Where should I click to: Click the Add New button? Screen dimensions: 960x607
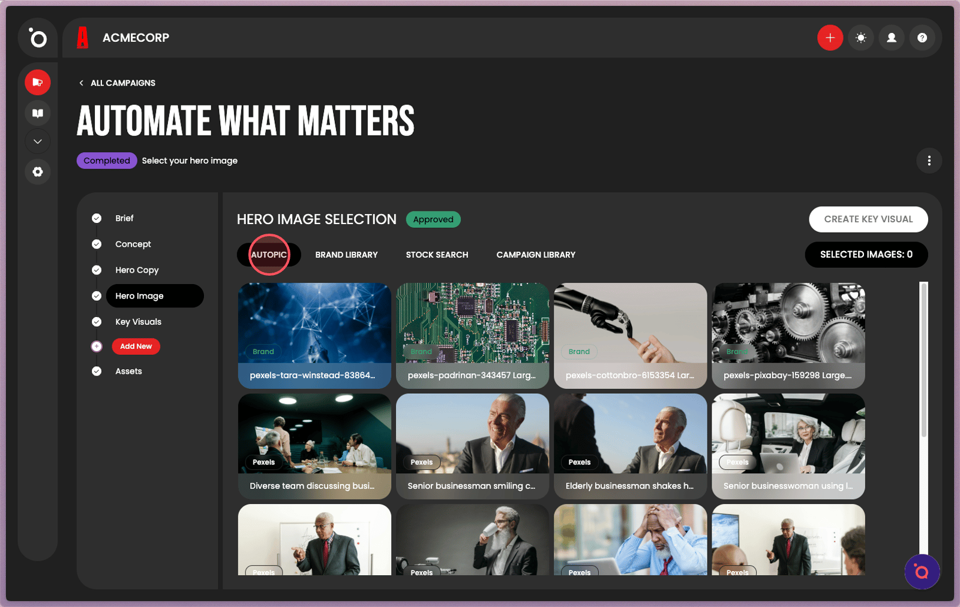136,346
